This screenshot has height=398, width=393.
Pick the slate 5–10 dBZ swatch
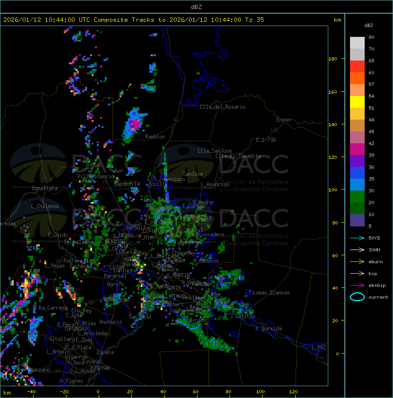(357, 220)
